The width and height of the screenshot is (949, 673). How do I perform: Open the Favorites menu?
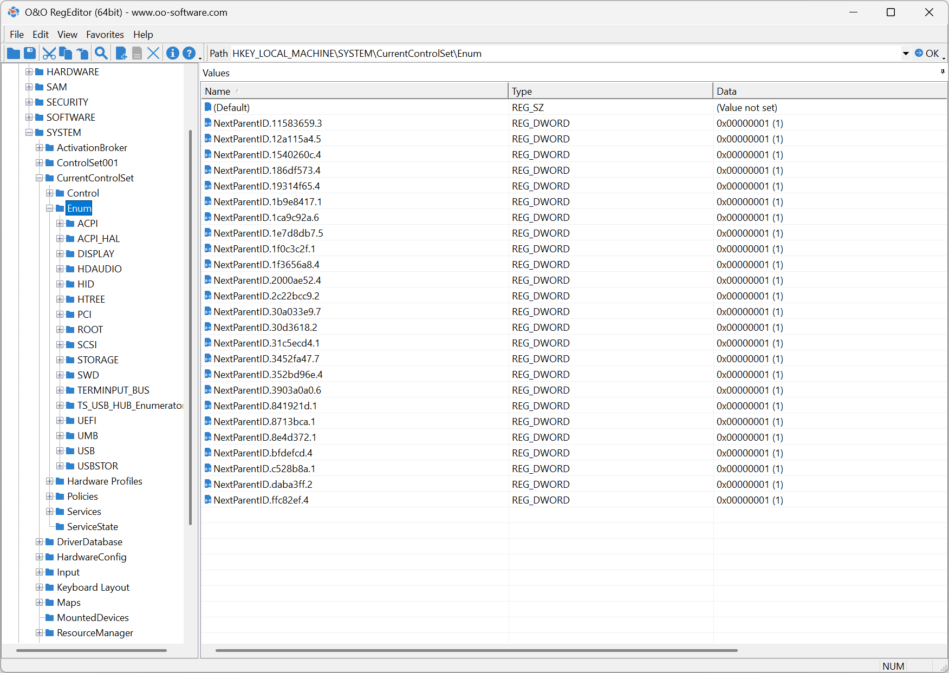(x=105, y=35)
